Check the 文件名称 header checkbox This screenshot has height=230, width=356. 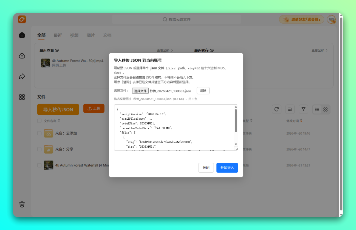point(39,121)
